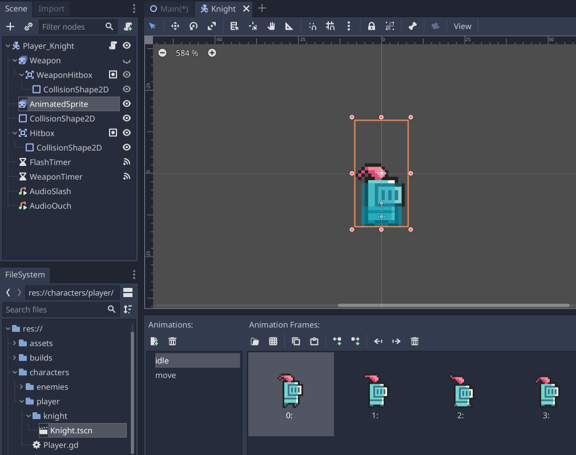
Task: Go to previous FileSystem folder
Action: click(x=8, y=292)
